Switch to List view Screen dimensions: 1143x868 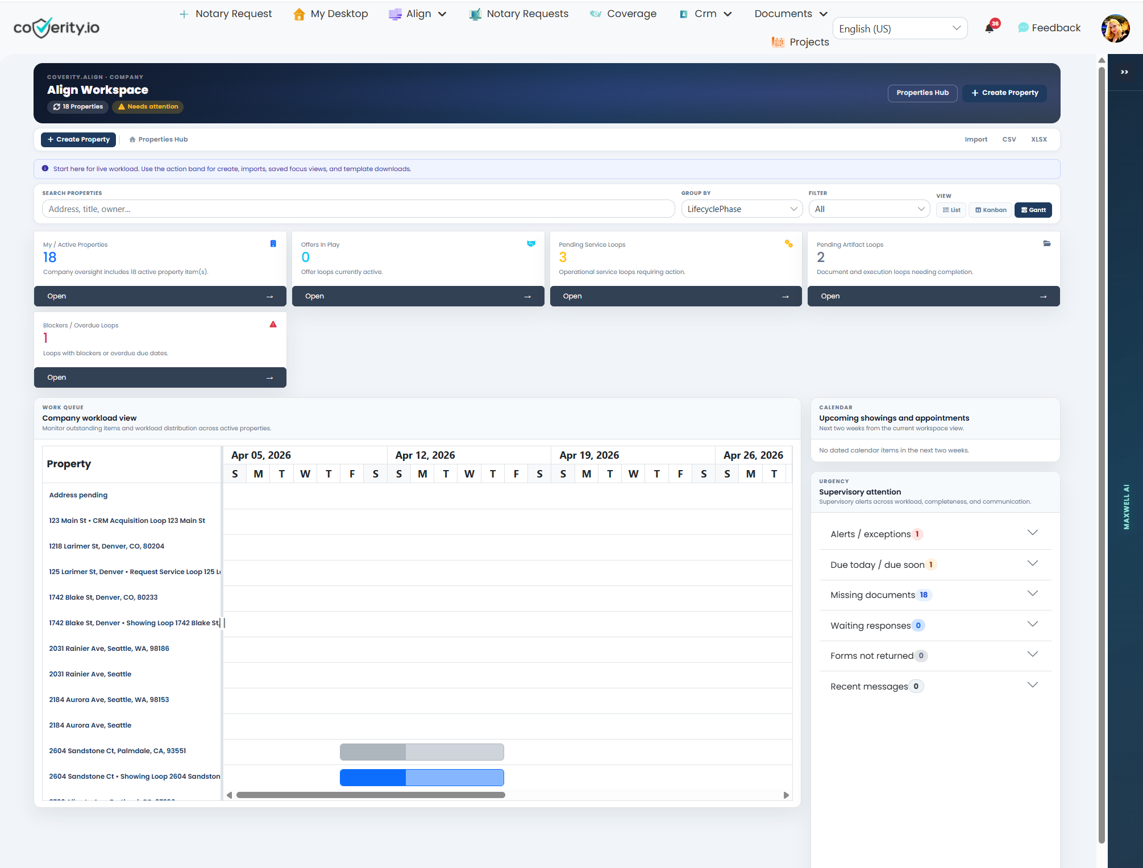point(951,210)
